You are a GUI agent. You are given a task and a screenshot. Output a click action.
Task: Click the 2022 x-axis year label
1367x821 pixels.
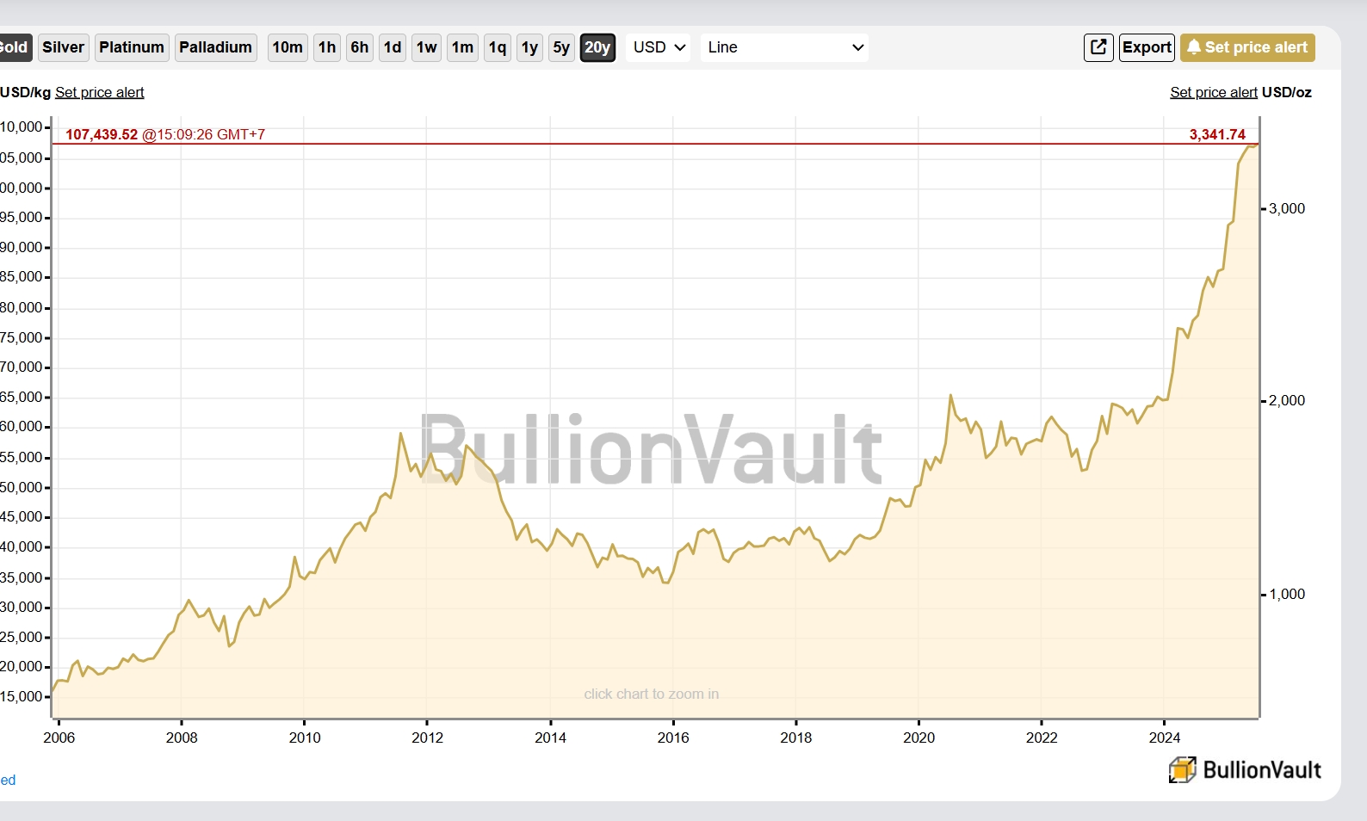1042,738
